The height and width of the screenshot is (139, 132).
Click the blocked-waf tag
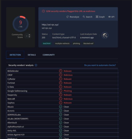point(88,44)
